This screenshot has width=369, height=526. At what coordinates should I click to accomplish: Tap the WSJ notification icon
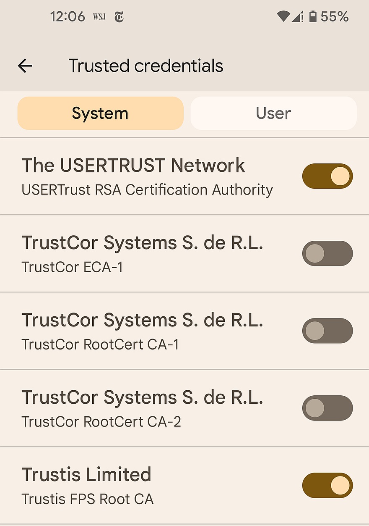click(x=99, y=17)
